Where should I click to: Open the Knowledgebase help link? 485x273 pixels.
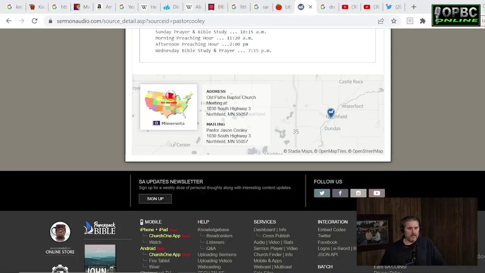pos(213,230)
